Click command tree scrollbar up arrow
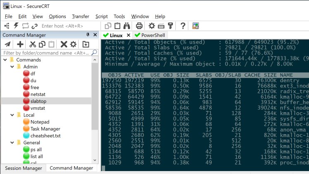Viewport: 309px width, 174px height. [x=95, y=60]
